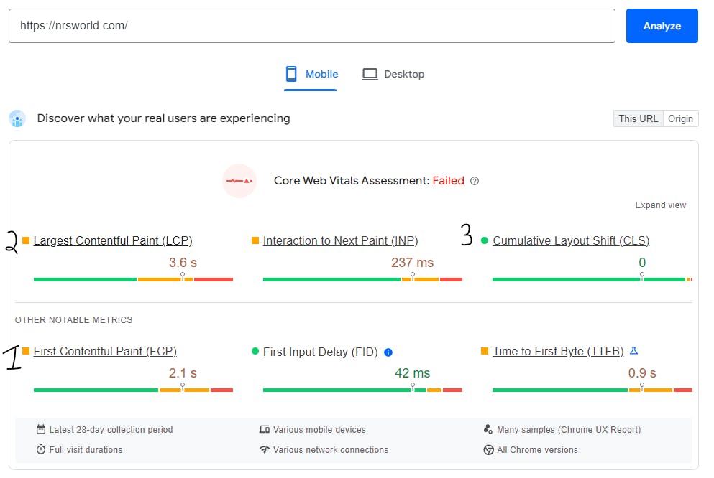This screenshot has height=478, width=714.
Task: Click the flask icon next to TTFB
Action: (x=633, y=351)
